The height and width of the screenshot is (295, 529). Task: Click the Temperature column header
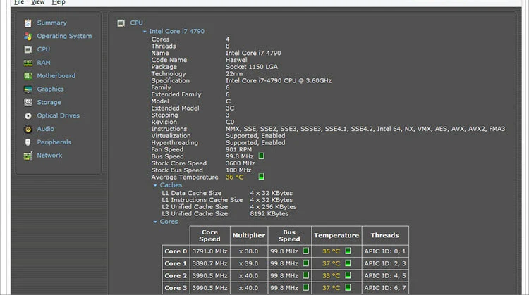click(336, 235)
